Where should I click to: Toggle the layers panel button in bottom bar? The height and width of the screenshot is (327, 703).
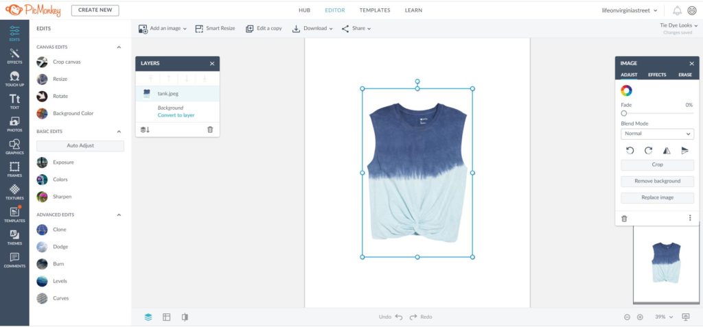[x=148, y=317]
